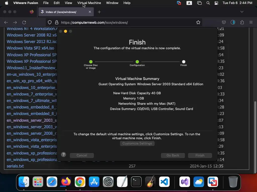The width and height of the screenshot is (257, 192).
Task: Click the 'Choose Disc or Image' step dot
Action: coord(91,62)
